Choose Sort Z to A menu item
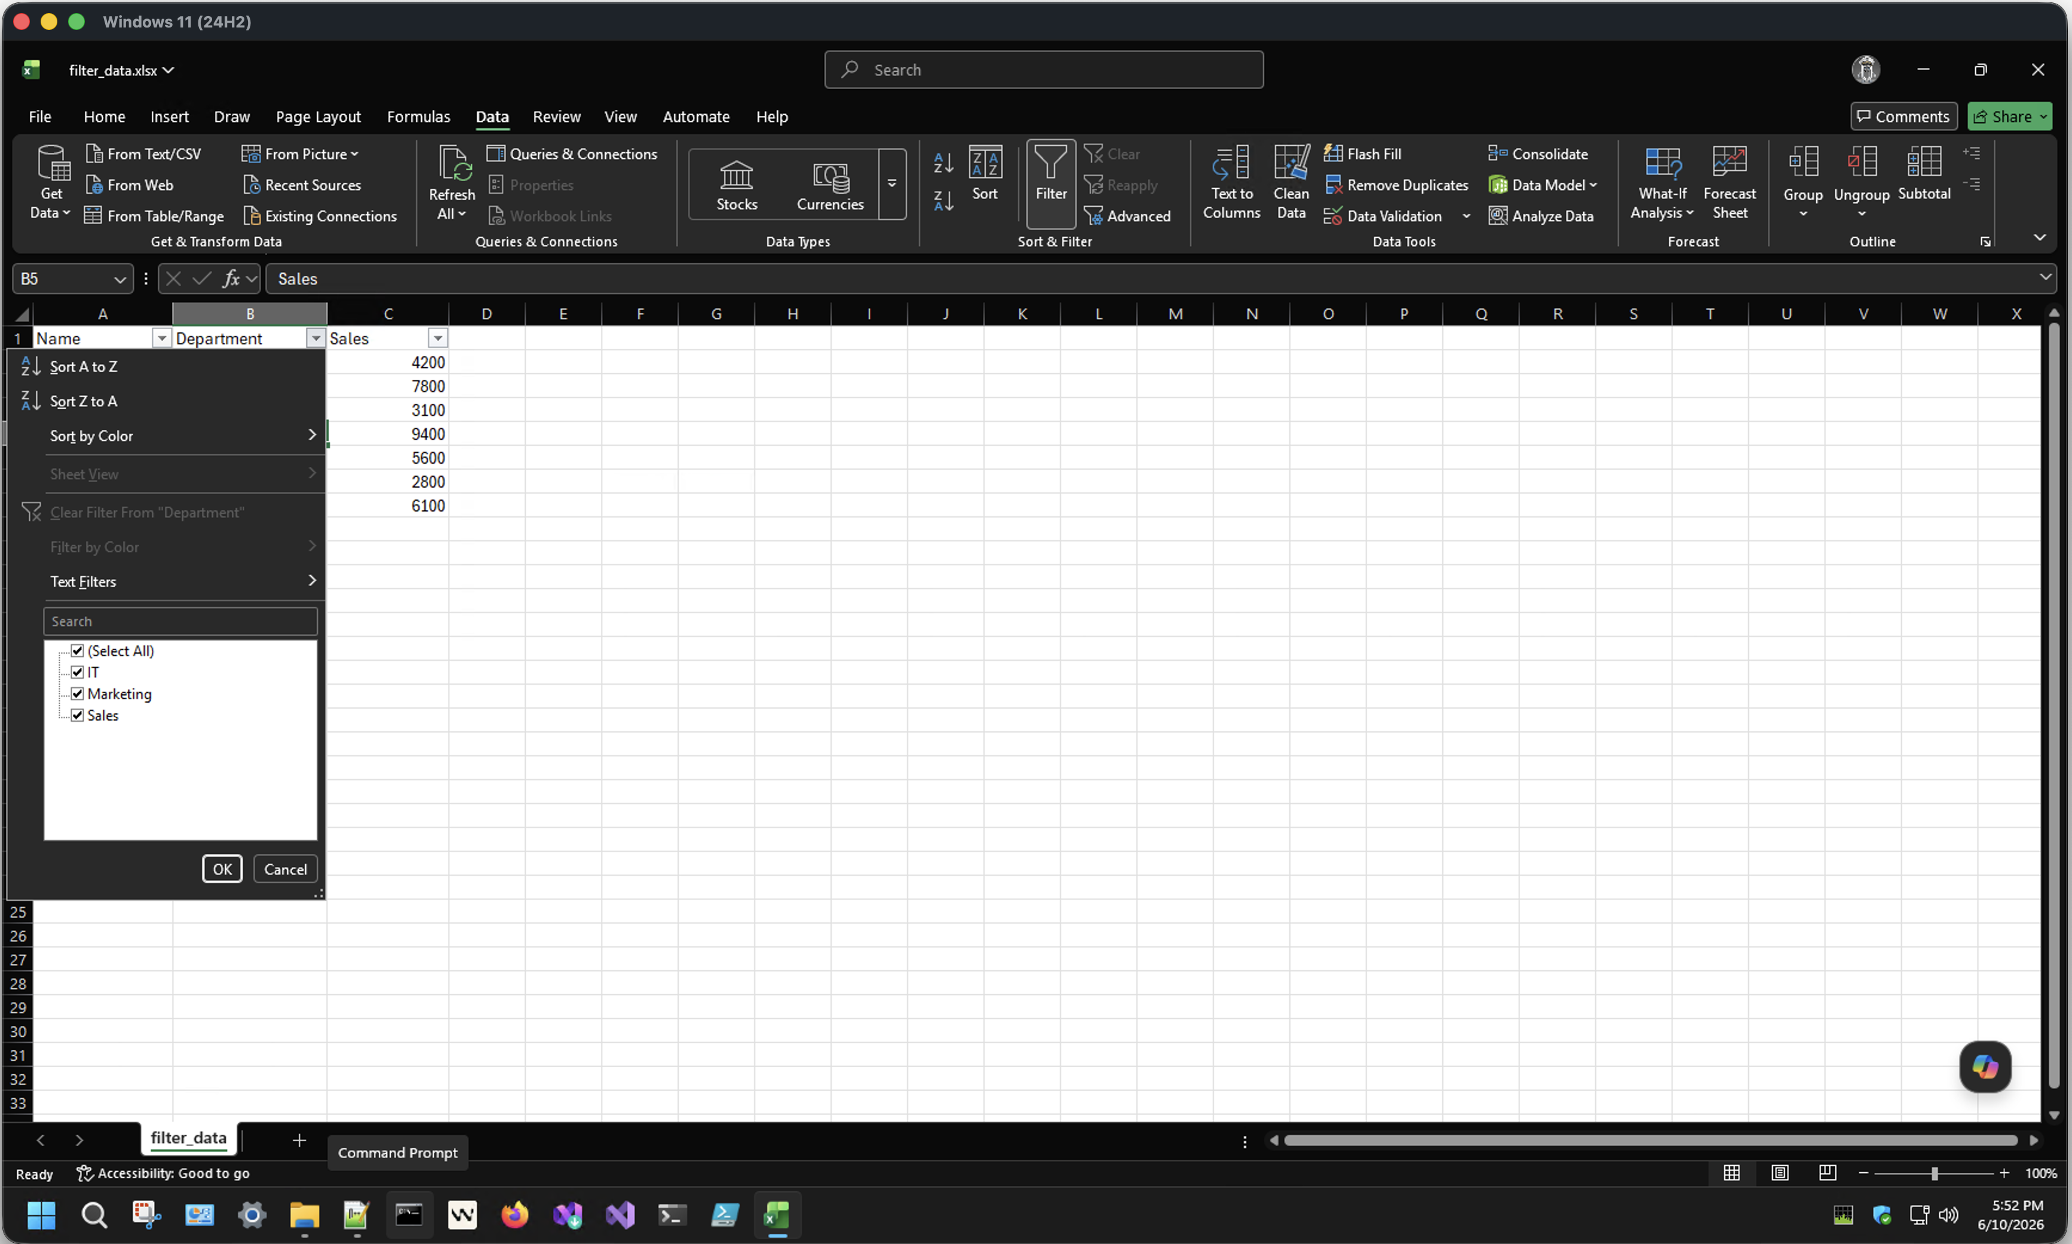Viewport: 2072px width, 1244px height. point(166,401)
